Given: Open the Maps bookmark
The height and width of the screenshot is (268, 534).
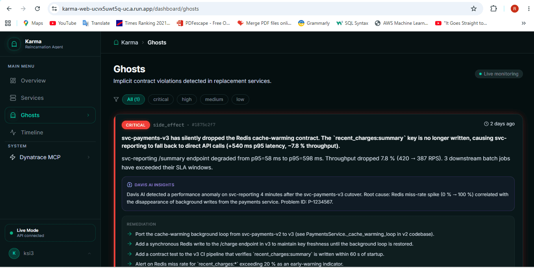Looking at the screenshot, I should coord(33,23).
